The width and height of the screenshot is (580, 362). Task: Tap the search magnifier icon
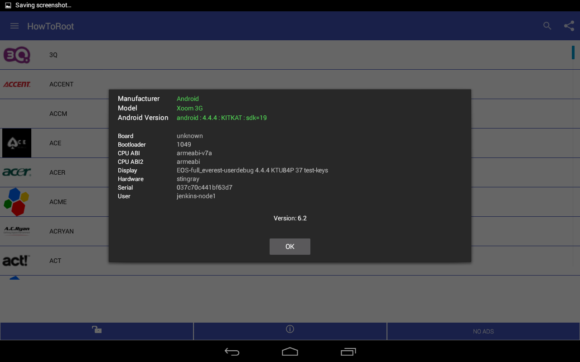pos(547,26)
